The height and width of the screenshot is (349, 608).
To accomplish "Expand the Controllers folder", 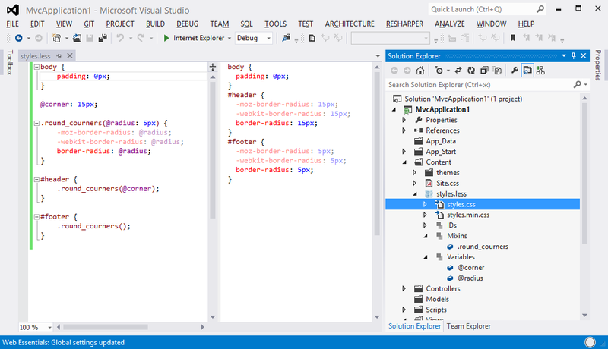I will pos(404,288).
